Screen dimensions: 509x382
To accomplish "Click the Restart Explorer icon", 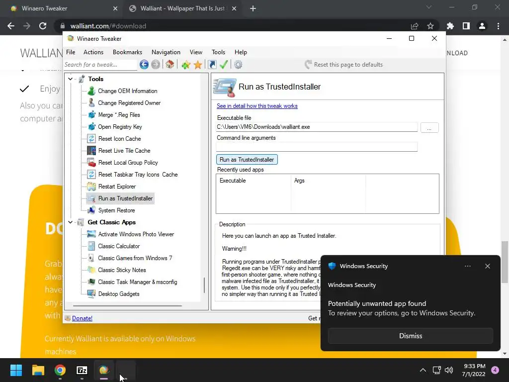I will pos(91,187).
